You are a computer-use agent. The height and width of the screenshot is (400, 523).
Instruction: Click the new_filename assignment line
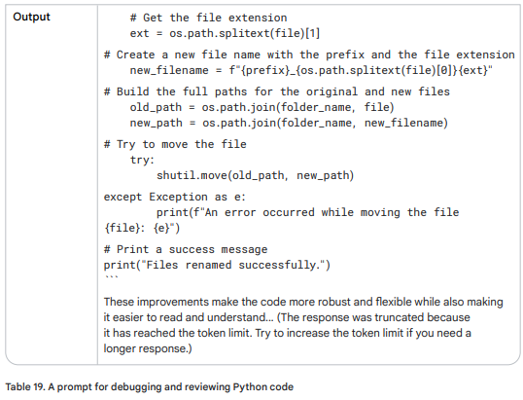[311, 70]
